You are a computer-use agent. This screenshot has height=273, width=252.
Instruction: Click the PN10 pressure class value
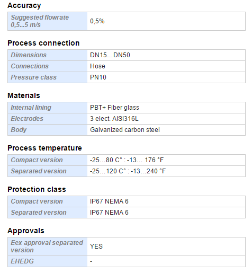pos(98,77)
